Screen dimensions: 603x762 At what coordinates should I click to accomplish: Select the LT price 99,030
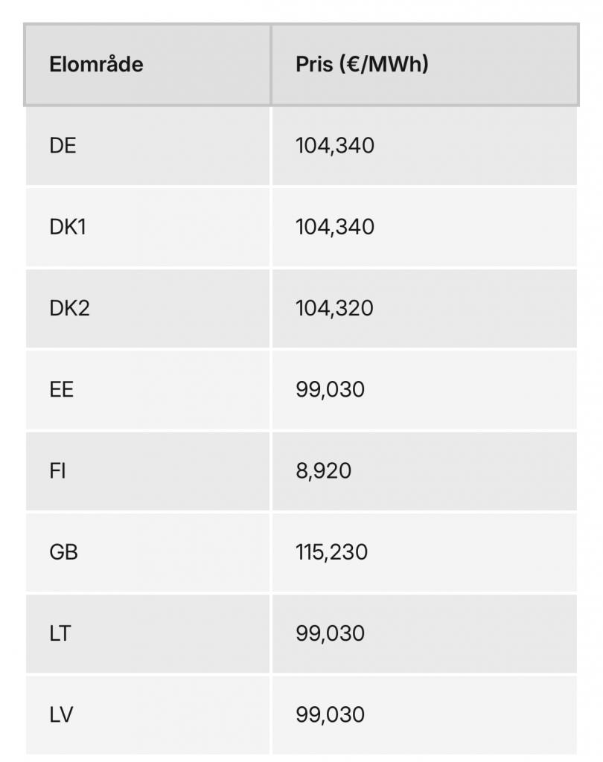(331, 634)
